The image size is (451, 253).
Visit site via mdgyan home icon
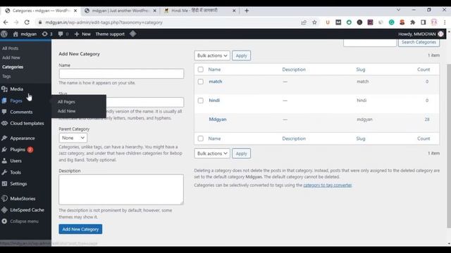tap(16, 34)
